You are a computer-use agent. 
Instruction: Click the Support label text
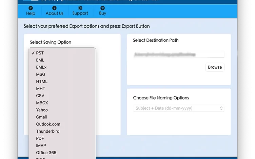tap(80, 13)
